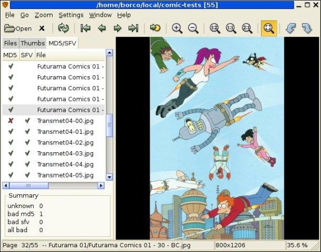Click the horizontal scroll left arrow
The width and height of the screenshot is (321, 252).
click(6, 185)
